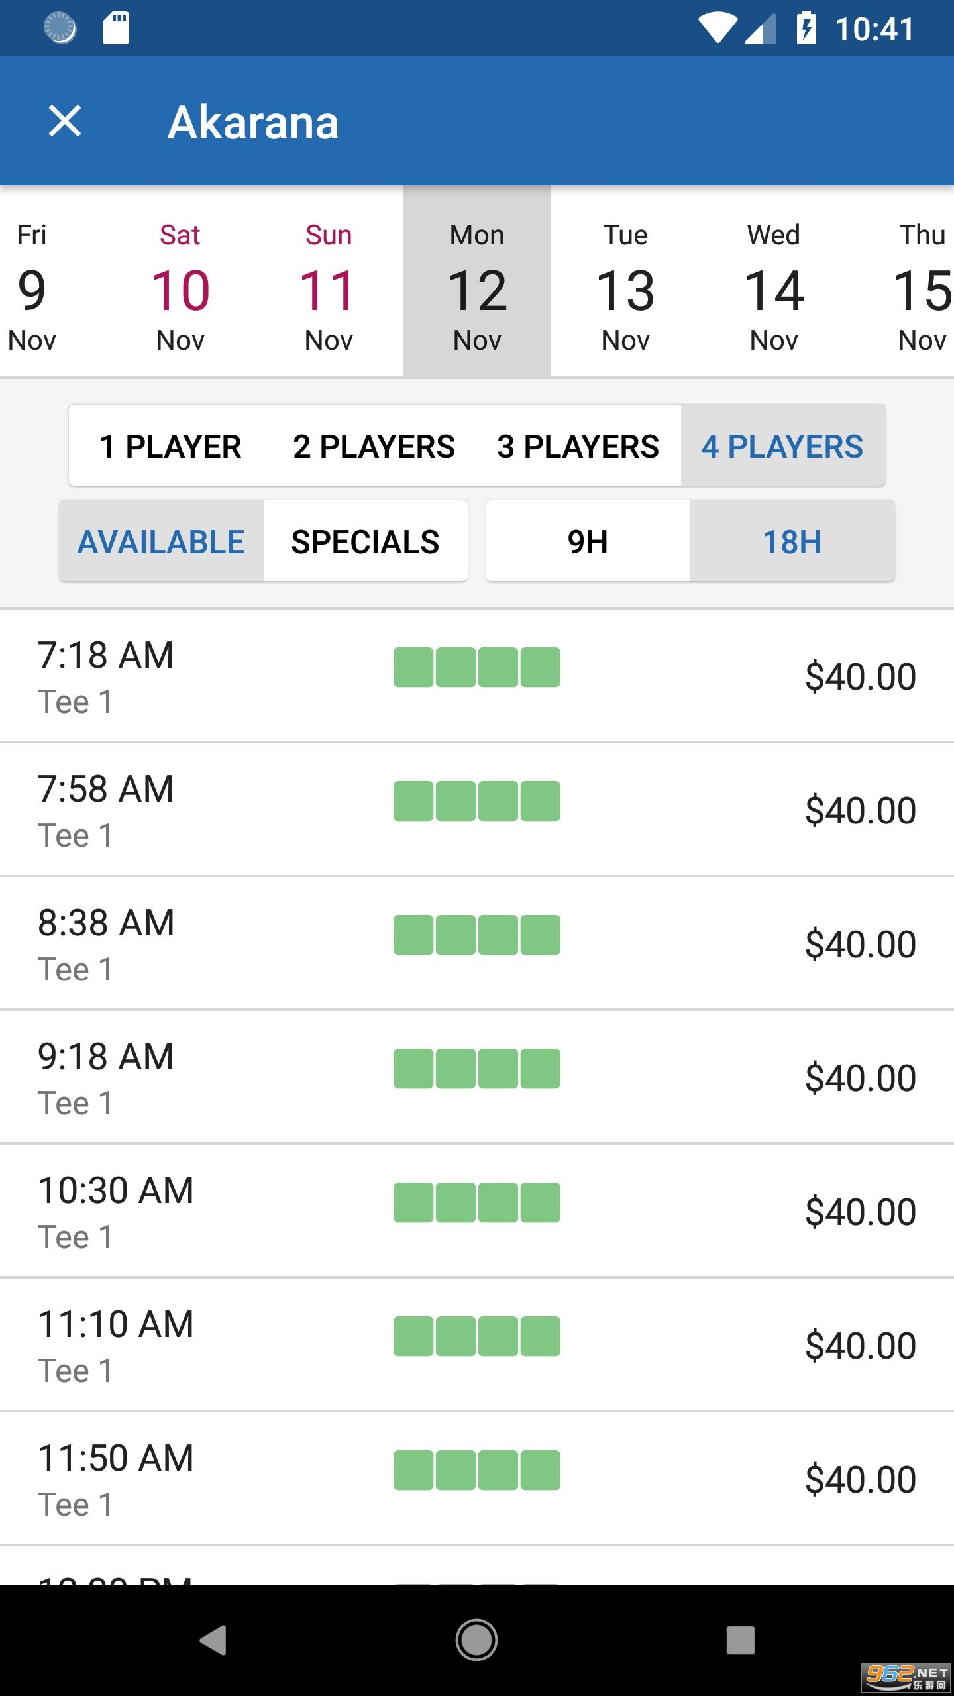Choose the 3 PLAYERS option
The height and width of the screenshot is (1696, 954).
coord(578,446)
